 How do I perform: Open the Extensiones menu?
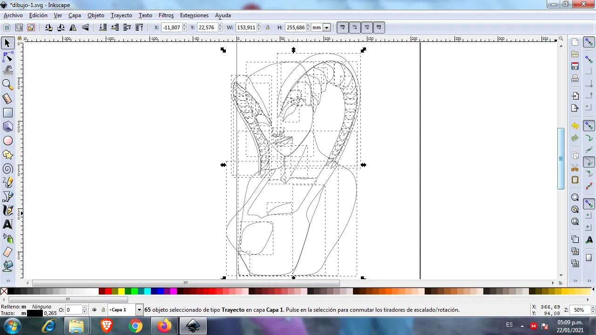coord(194,15)
